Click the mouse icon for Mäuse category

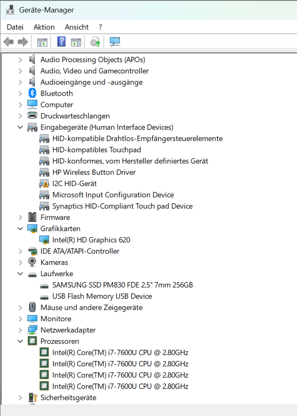click(x=32, y=307)
